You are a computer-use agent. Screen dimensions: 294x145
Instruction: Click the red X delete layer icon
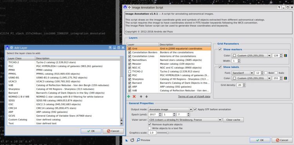point(134,96)
